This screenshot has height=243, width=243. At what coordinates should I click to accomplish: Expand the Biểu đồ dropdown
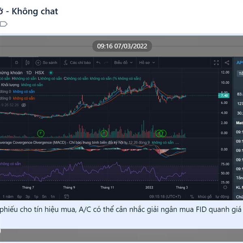124,63
